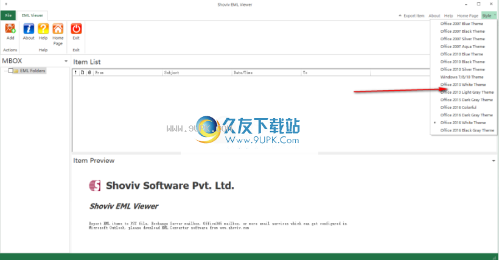499x260 pixels.
Task: Pick Office 2010 Silver Theme
Action: tap(463, 69)
